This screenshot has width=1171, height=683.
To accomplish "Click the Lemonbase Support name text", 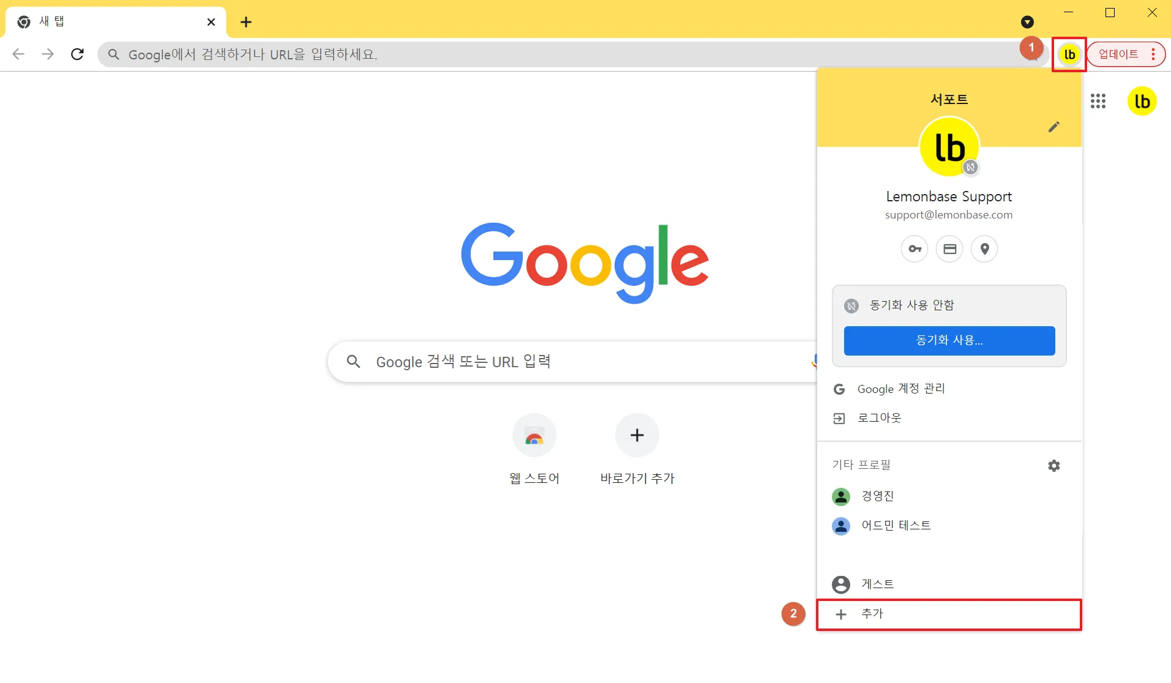I will [949, 196].
